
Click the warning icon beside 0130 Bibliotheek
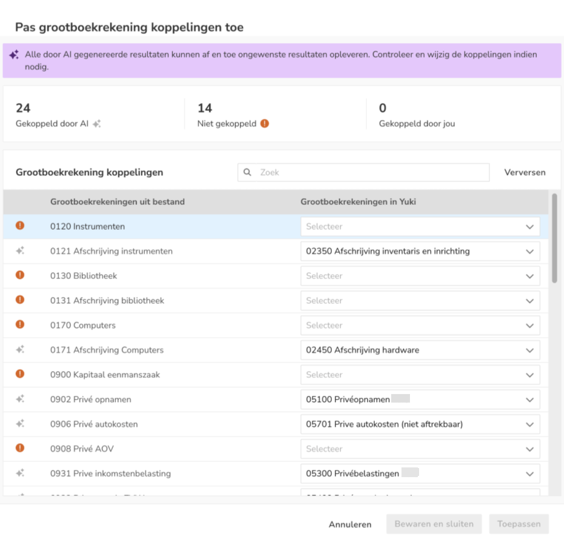coord(20,276)
